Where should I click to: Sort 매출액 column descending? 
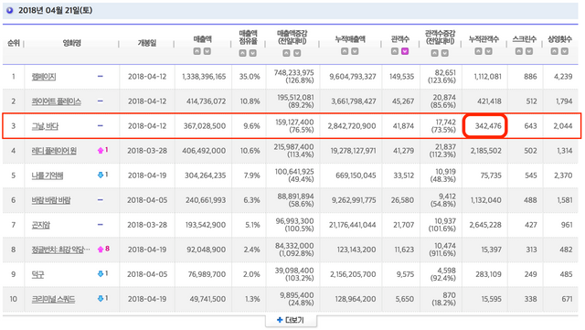coord(207,51)
